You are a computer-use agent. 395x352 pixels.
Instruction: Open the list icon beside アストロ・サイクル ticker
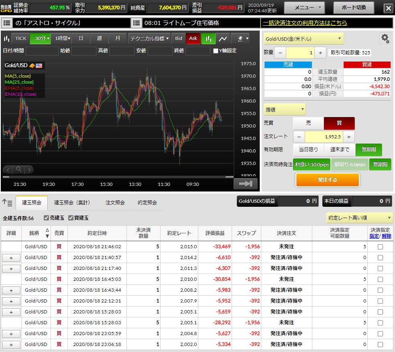[x=7, y=23]
